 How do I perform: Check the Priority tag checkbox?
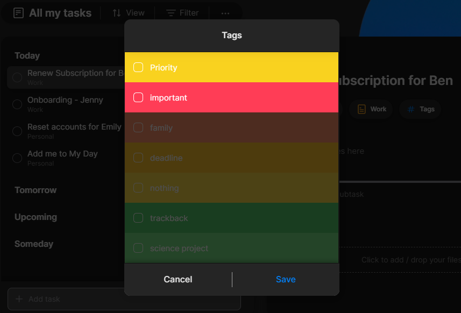tap(138, 67)
